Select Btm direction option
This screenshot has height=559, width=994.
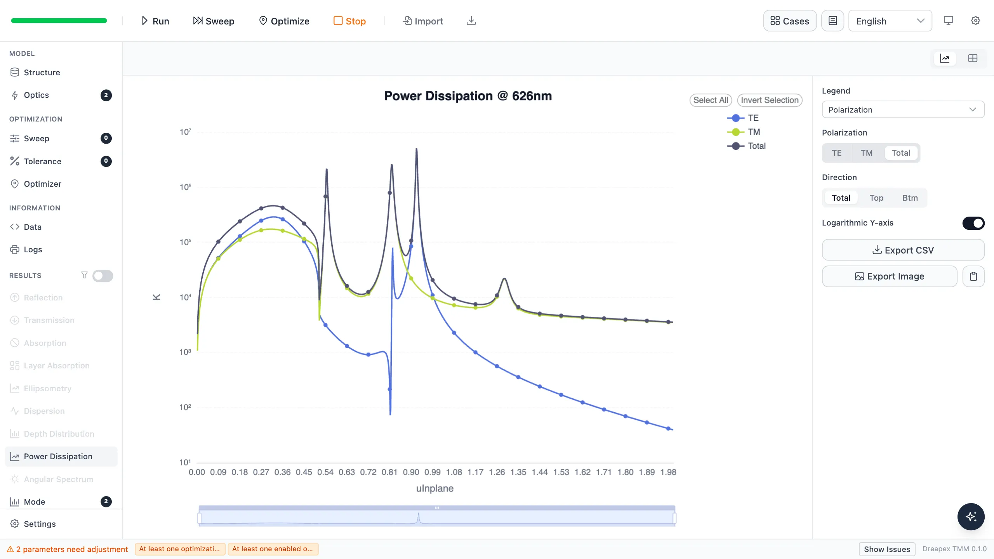tap(910, 198)
